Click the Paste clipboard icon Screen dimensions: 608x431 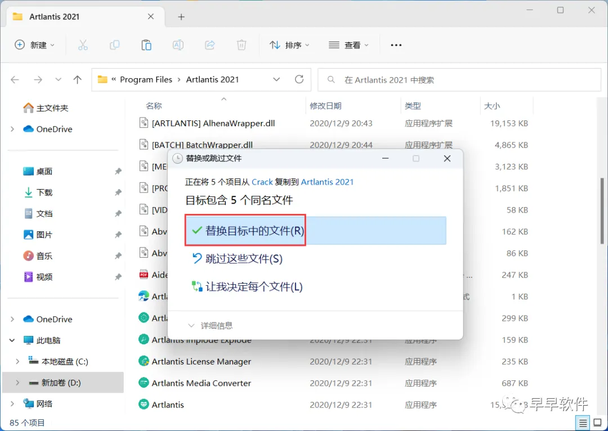[x=146, y=45]
